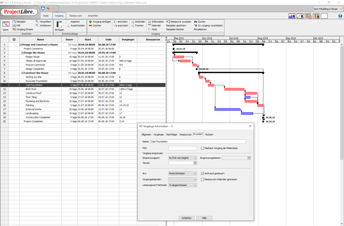Click the Hilfe button
This screenshot has height=226, width=344.
click(204, 218)
